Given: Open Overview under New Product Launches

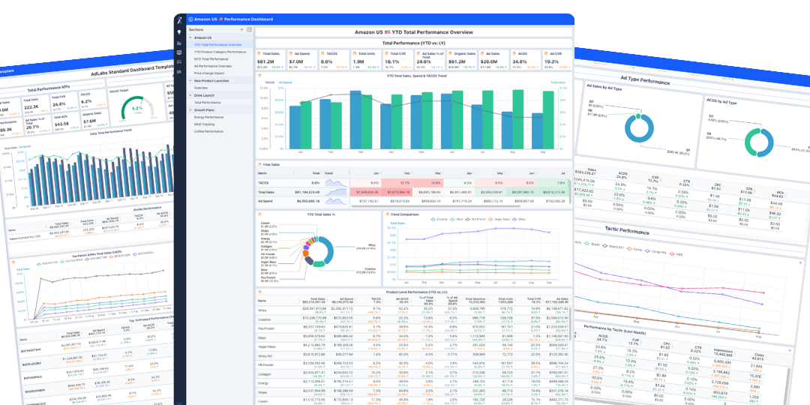Looking at the screenshot, I should pyautogui.click(x=220, y=88).
